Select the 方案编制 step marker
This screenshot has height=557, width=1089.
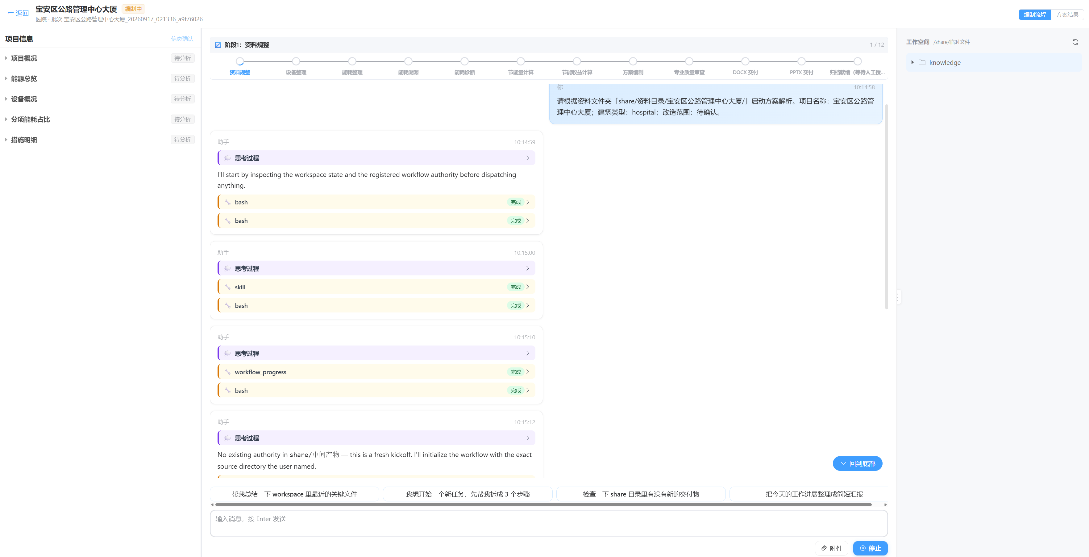(x=633, y=61)
